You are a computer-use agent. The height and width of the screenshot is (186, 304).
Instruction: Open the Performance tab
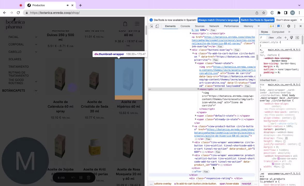231,26
